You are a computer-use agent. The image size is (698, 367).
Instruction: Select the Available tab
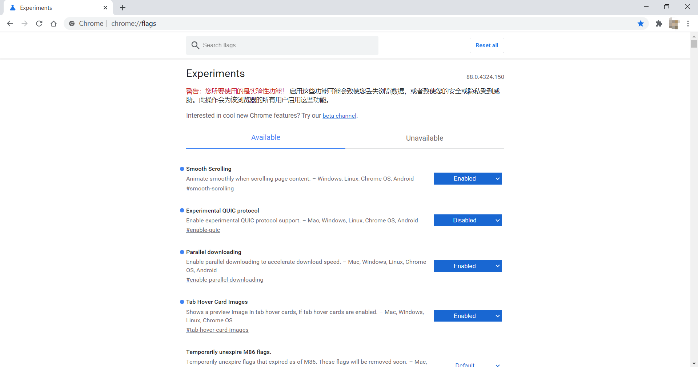pyautogui.click(x=265, y=137)
